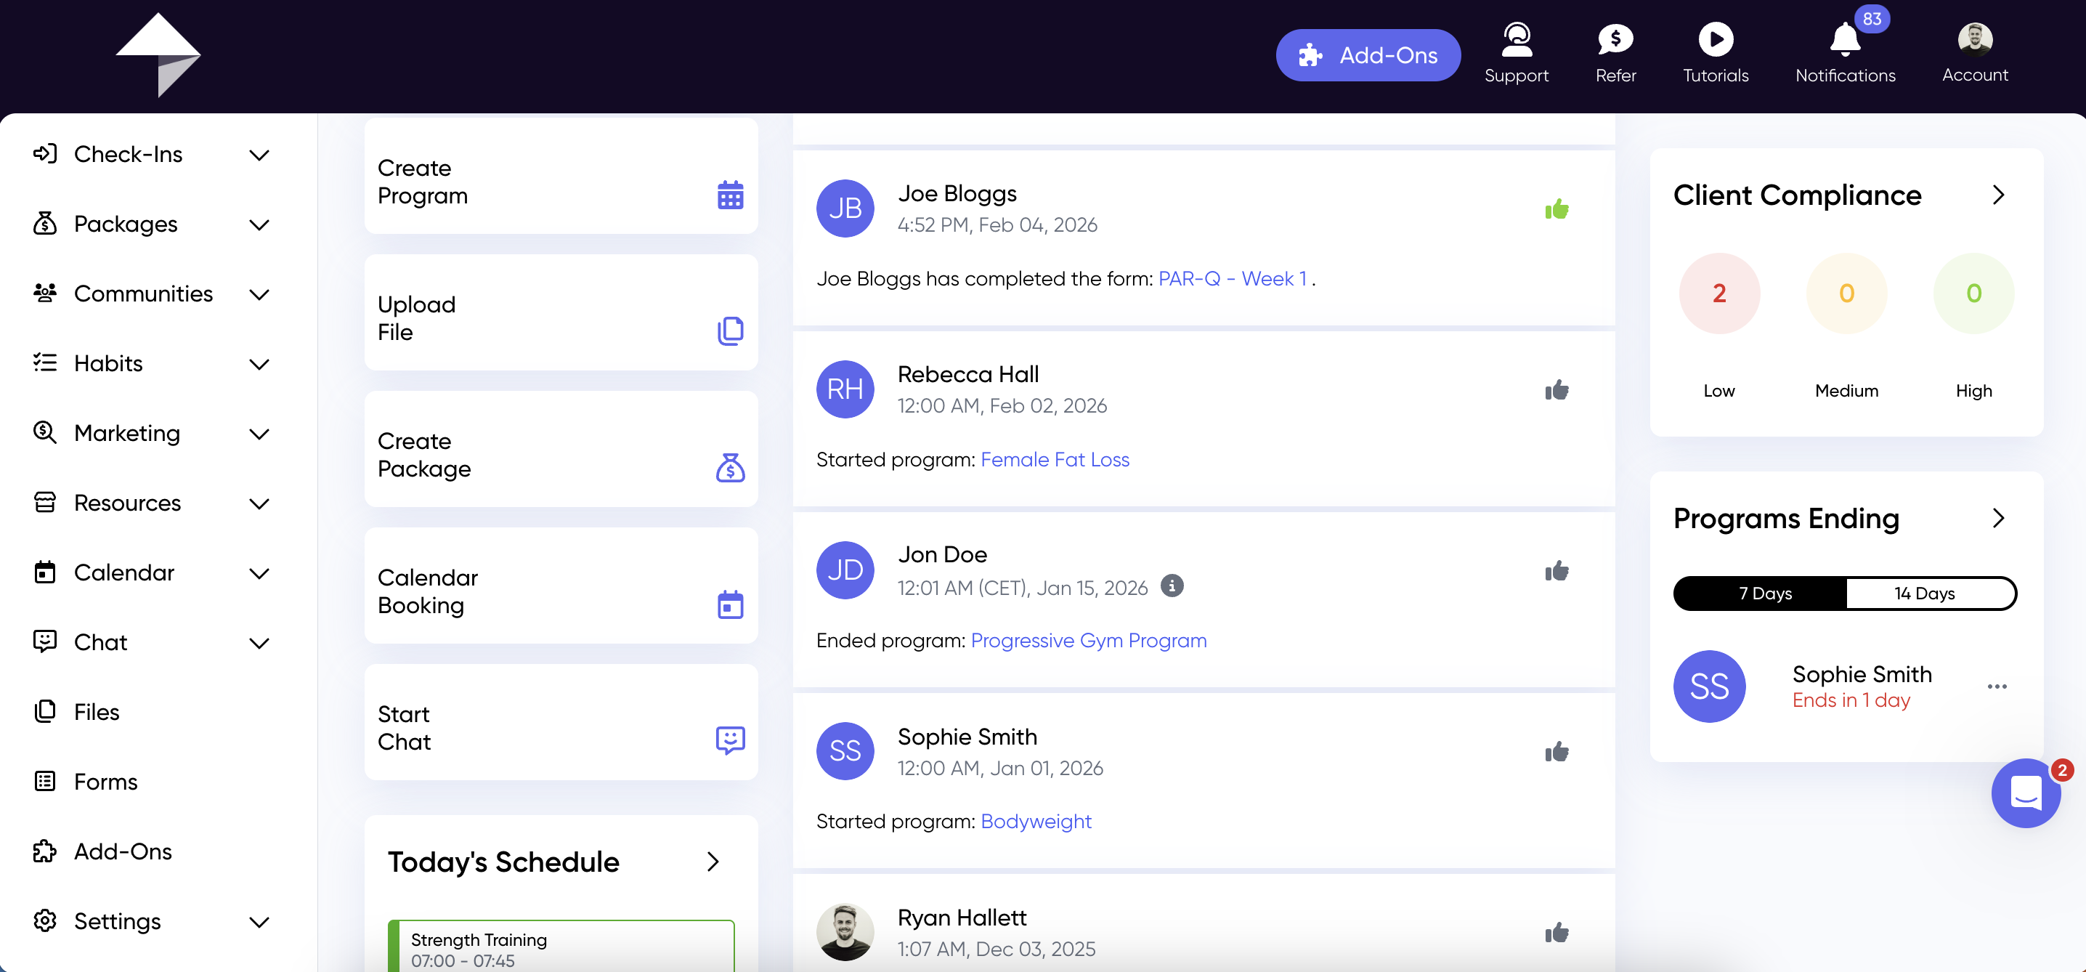This screenshot has width=2086, height=972.
Task: Open the PAR-Q - Week 1 form link
Action: click(x=1233, y=279)
